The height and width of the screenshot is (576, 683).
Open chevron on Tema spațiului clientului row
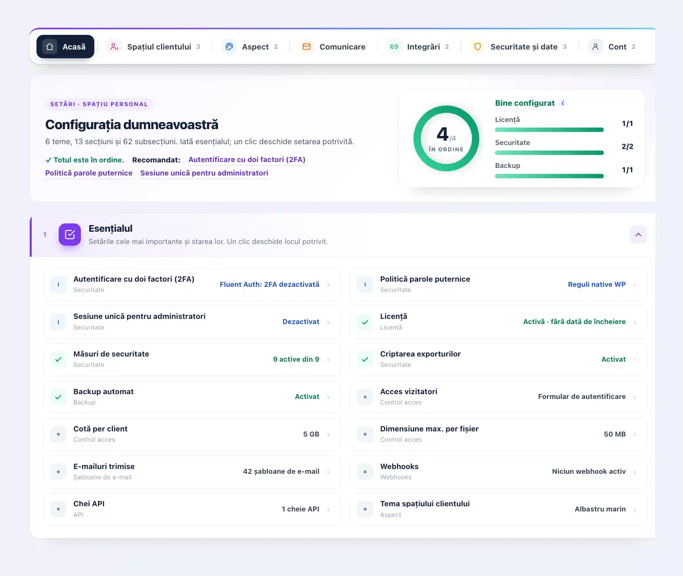[x=635, y=509]
